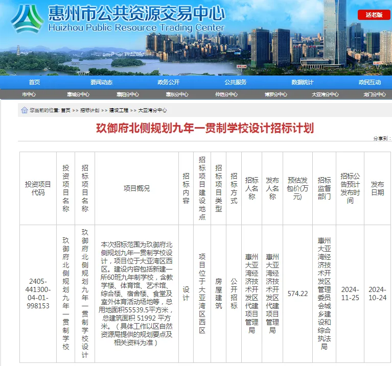Image resolution: width=392 pixels, height=366 pixels.
Task: Click the home icon in breadcrumb
Action: pos(24,110)
